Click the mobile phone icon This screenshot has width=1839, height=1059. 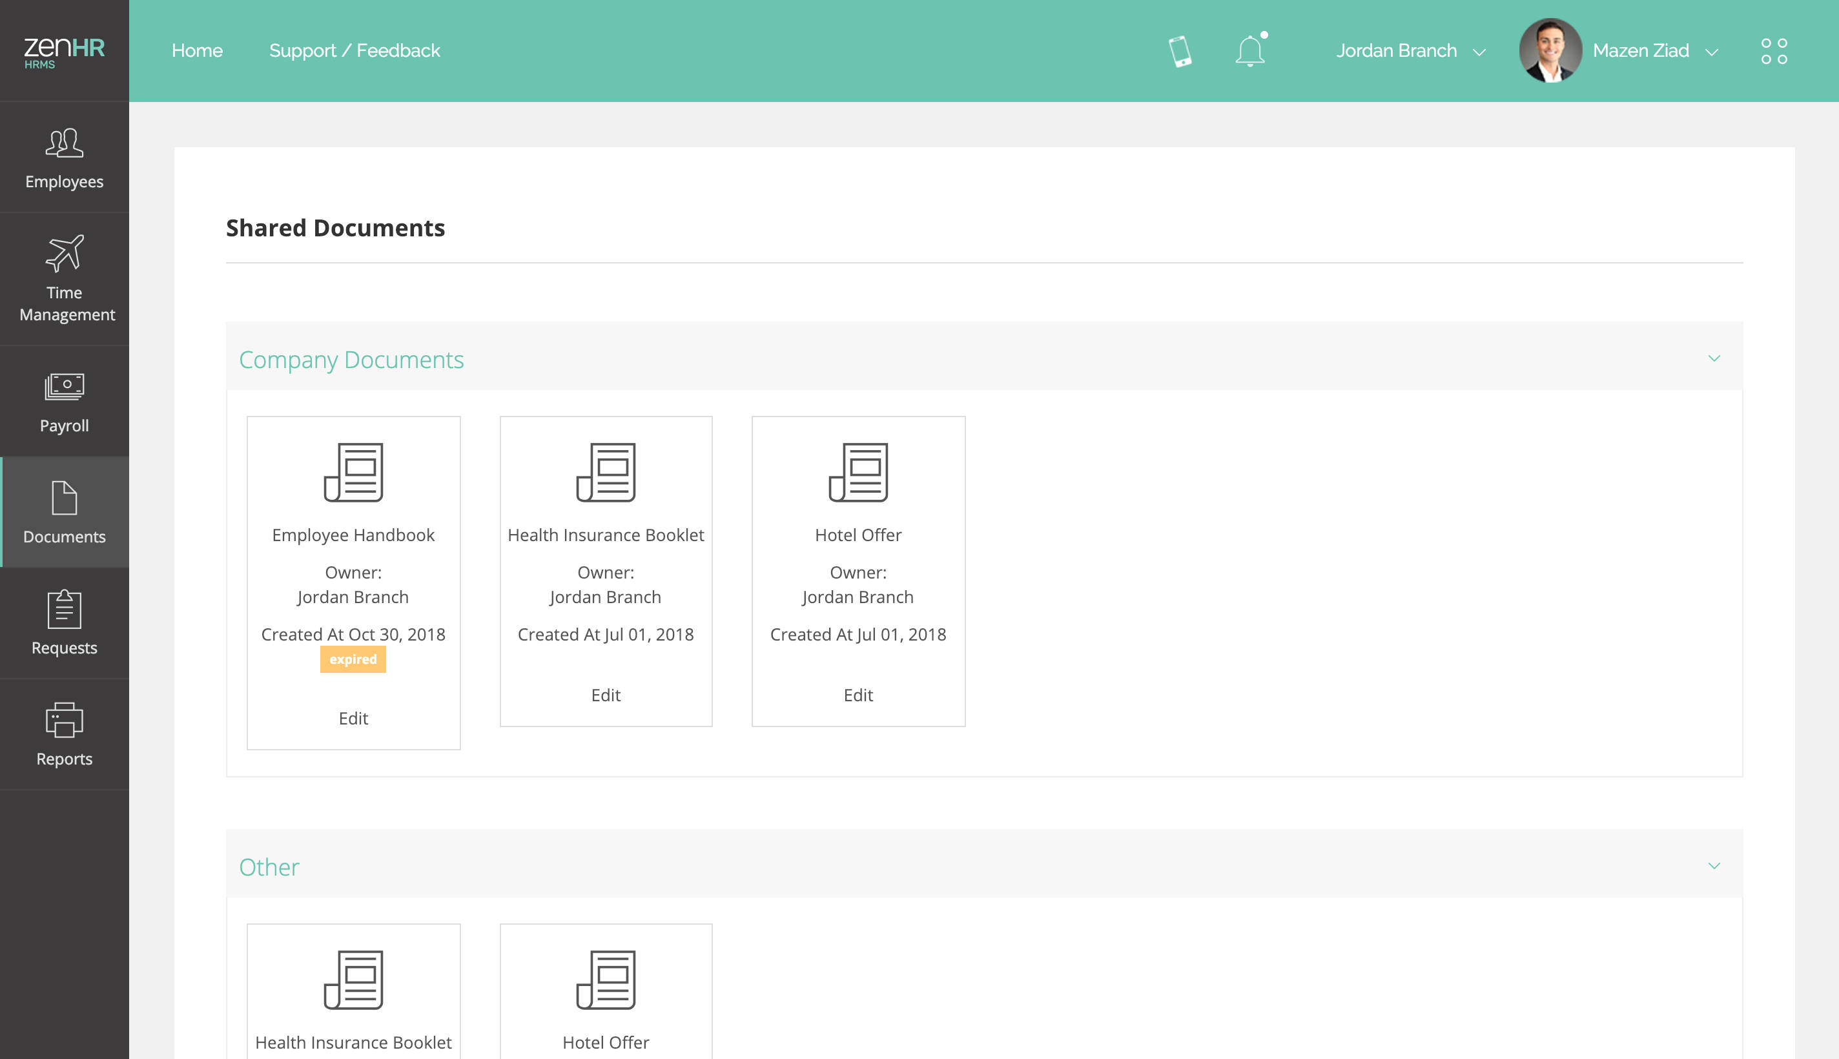(x=1180, y=51)
